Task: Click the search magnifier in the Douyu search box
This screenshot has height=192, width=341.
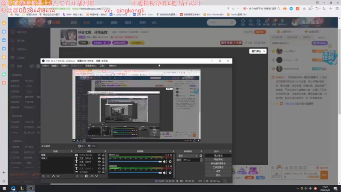Action: [232, 23]
